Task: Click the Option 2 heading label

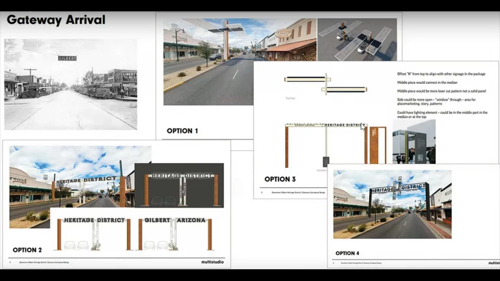Action: tap(27, 250)
